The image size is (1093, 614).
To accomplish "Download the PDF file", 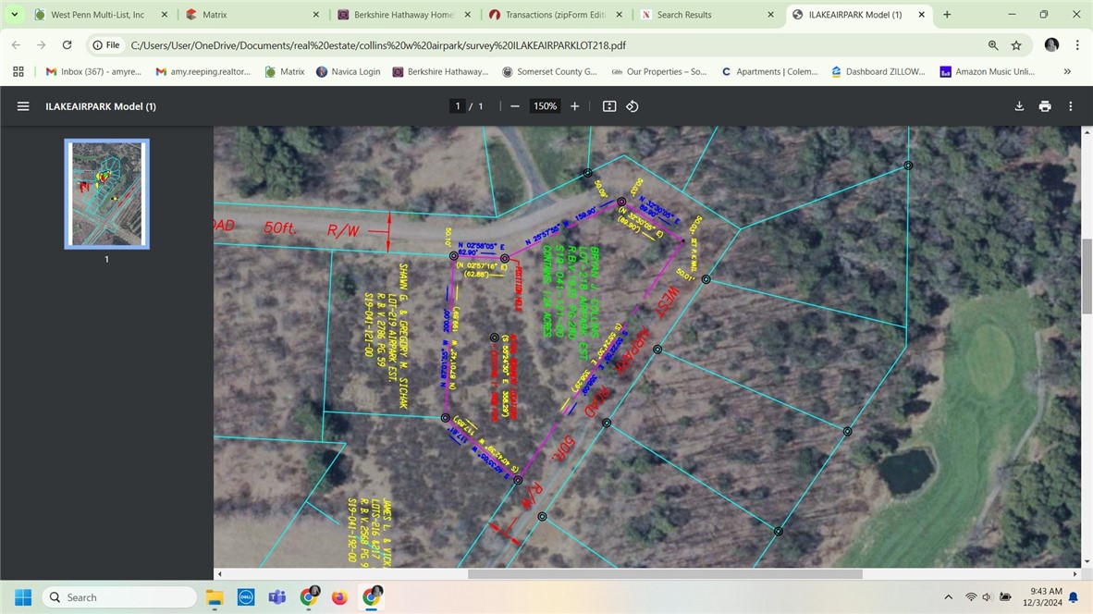I will 1019,106.
